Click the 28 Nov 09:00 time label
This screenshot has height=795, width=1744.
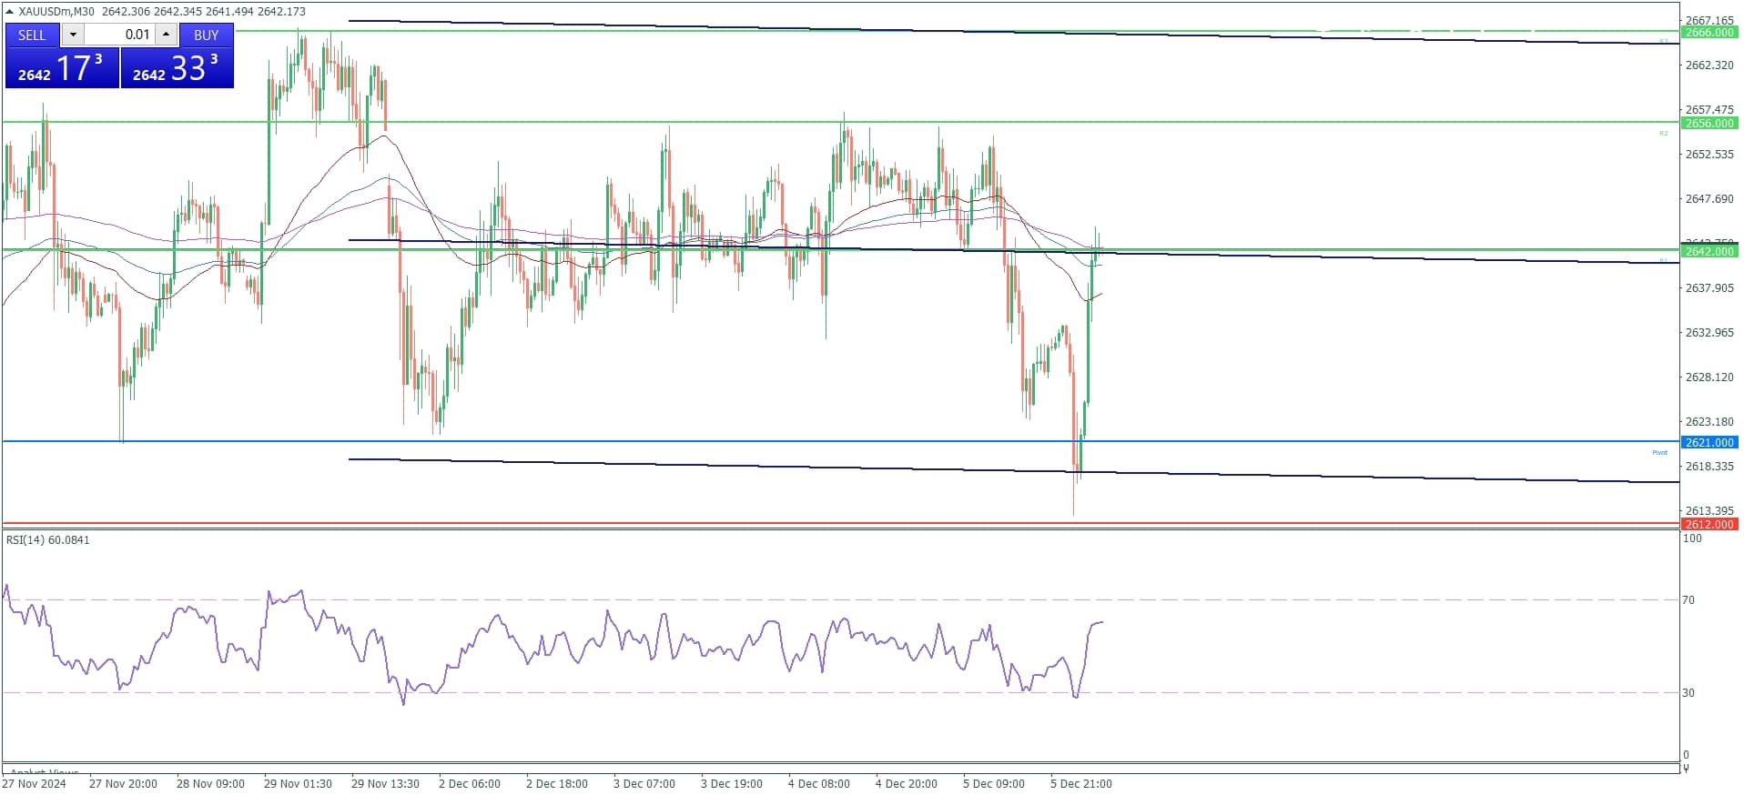210,783
